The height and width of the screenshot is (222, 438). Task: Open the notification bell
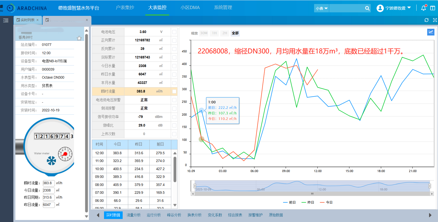point(424,8)
